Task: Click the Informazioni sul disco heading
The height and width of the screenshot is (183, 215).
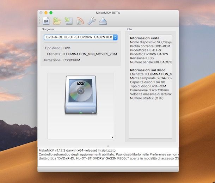Action: click(x=148, y=70)
